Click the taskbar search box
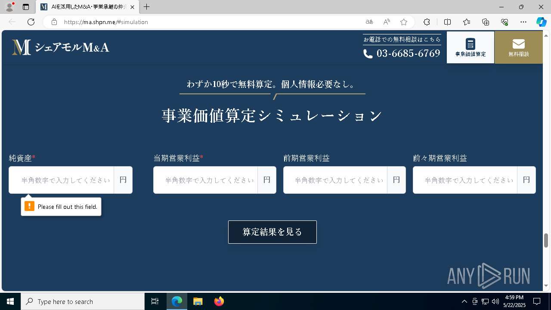 coord(83,301)
